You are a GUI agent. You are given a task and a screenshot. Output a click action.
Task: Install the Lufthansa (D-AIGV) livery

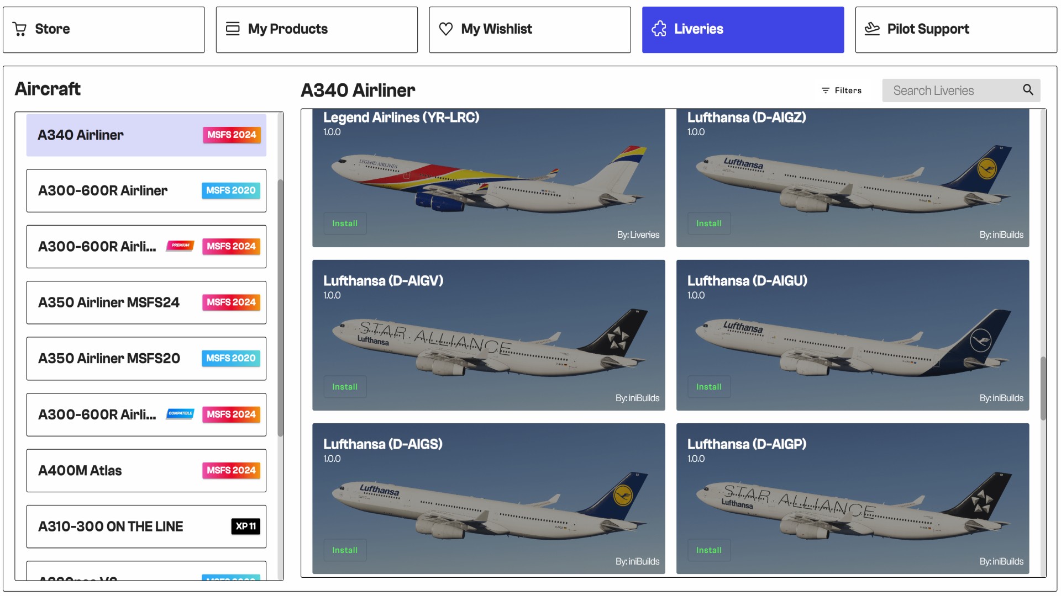[345, 387]
